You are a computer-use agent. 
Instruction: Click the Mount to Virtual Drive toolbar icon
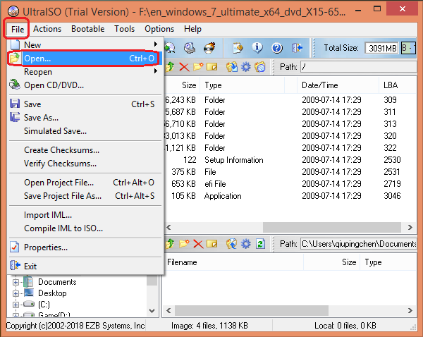(x=190, y=48)
